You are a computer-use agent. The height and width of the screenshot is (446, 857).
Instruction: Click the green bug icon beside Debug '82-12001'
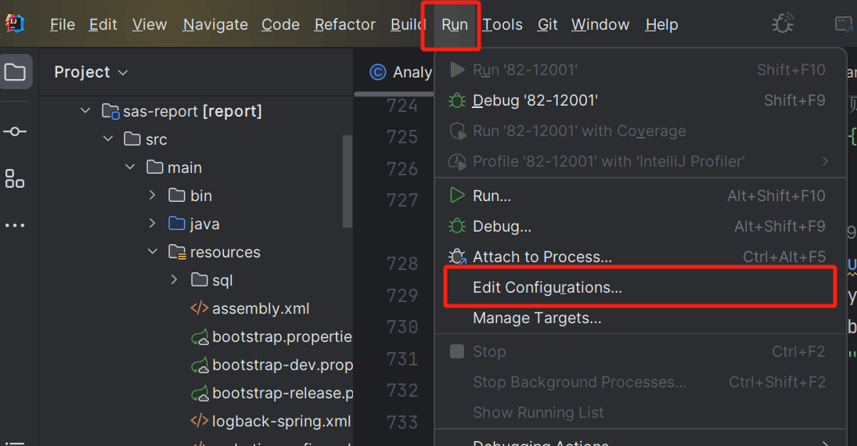click(x=457, y=101)
